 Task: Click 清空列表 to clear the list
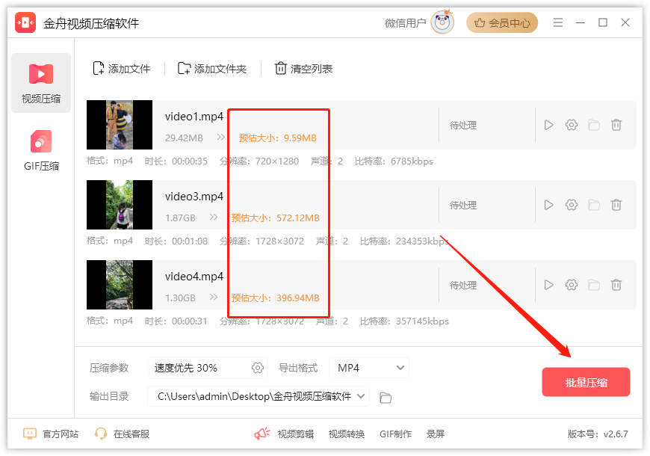point(303,69)
